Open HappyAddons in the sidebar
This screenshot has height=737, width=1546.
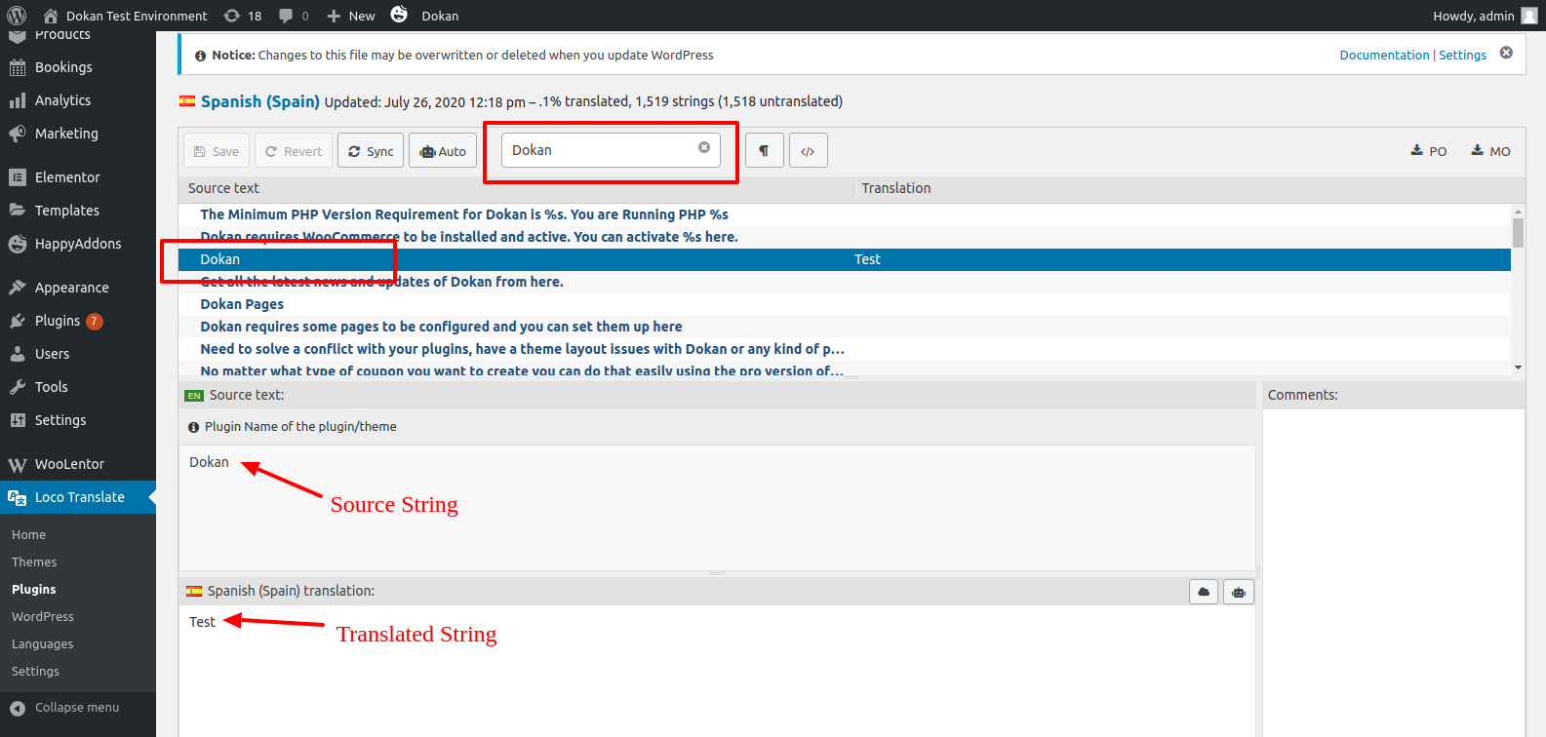click(78, 244)
